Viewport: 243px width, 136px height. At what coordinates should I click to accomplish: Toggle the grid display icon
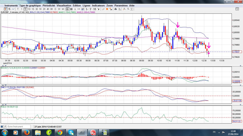point(71,9)
